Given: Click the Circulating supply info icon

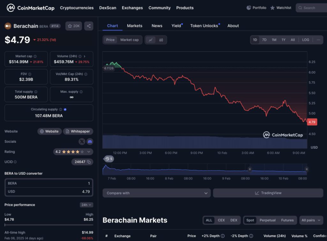Looking at the screenshot, I should click(60, 109).
